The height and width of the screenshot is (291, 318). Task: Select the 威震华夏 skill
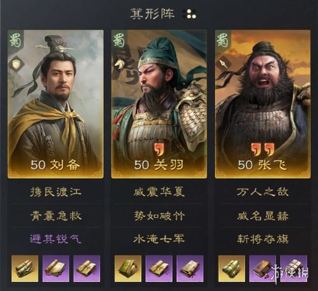click(159, 192)
